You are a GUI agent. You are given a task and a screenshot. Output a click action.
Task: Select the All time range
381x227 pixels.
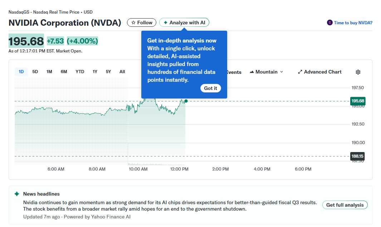tap(122, 72)
